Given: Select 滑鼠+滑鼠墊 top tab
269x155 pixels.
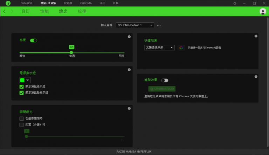Looking at the screenshot, I should click(48, 3).
